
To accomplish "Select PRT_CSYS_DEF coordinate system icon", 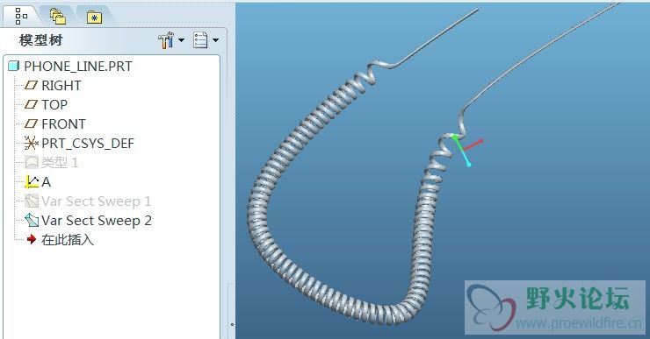I will [31, 143].
